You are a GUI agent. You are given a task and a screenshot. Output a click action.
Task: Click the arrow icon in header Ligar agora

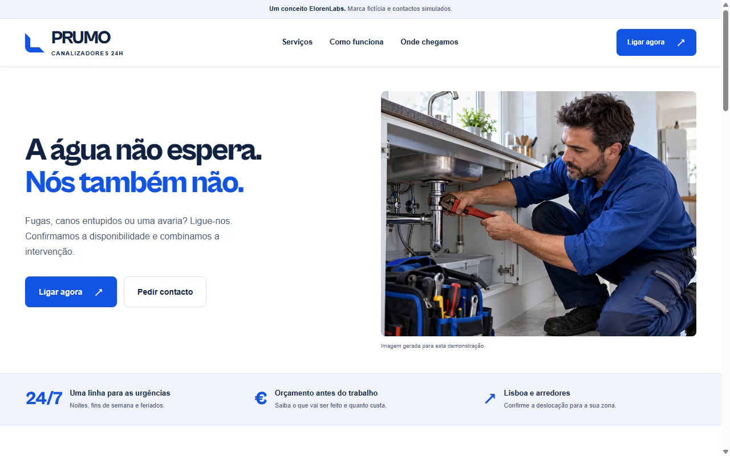click(680, 42)
